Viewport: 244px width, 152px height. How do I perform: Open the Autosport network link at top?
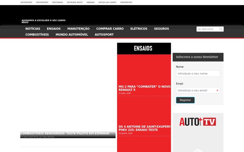[x=26, y=2]
